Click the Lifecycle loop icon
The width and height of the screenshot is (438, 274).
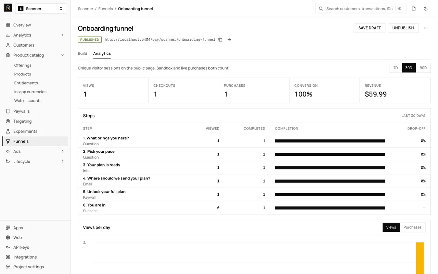[x=8, y=161]
